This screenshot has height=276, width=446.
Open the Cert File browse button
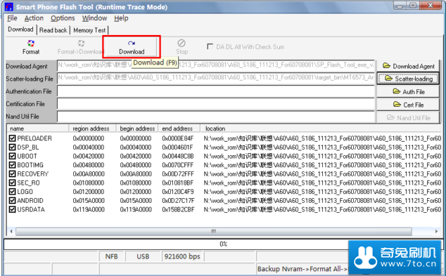[x=408, y=105]
